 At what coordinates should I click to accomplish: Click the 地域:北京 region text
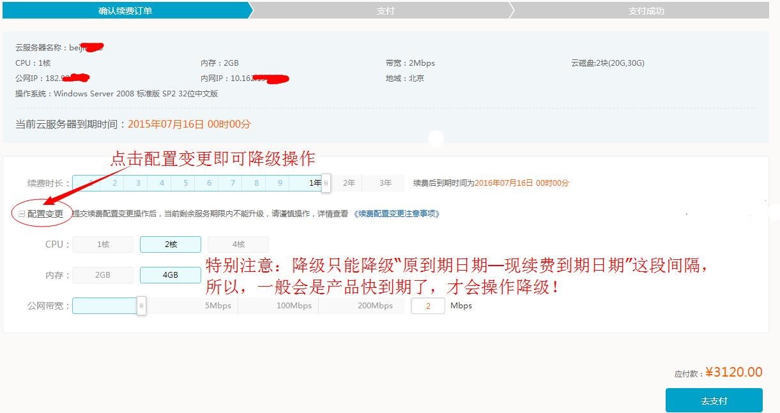click(404, 79)
